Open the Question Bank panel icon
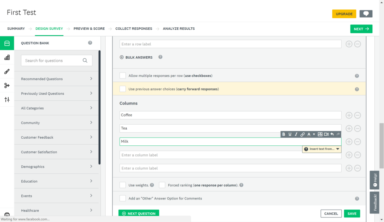384x222 pixels. [x=6, y=43]
